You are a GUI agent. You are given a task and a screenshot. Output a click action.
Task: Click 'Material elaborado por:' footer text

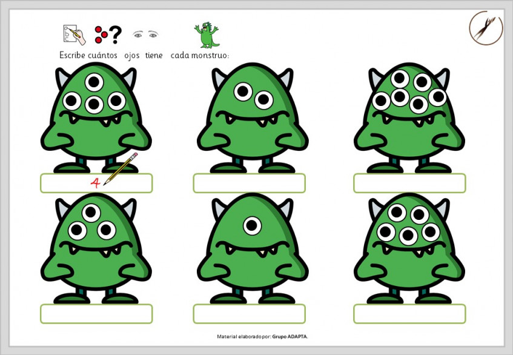point(244,336)
